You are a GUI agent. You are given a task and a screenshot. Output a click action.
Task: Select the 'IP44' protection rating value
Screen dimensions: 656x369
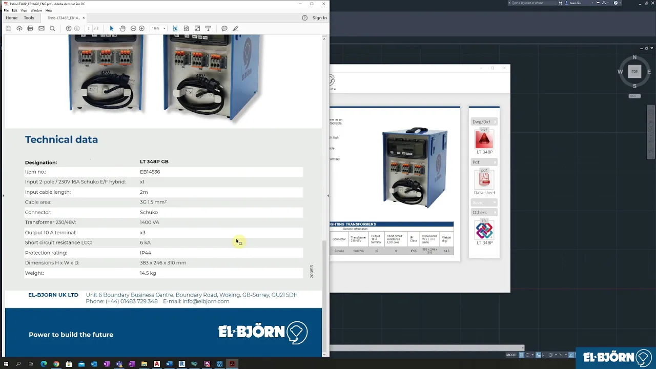click(x=146, y=253)
